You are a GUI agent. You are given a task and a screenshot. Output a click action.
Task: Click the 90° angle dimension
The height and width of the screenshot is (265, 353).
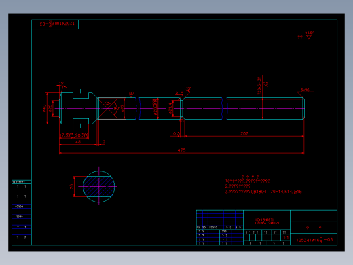point(117,108)
